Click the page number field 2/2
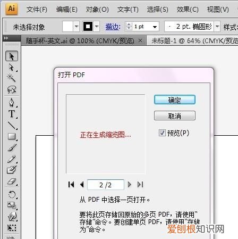 point(106,185)
